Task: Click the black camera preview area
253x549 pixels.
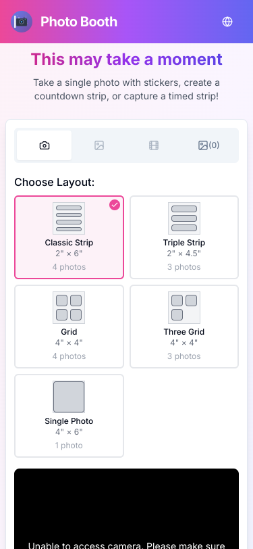Action: click(127, 508)
